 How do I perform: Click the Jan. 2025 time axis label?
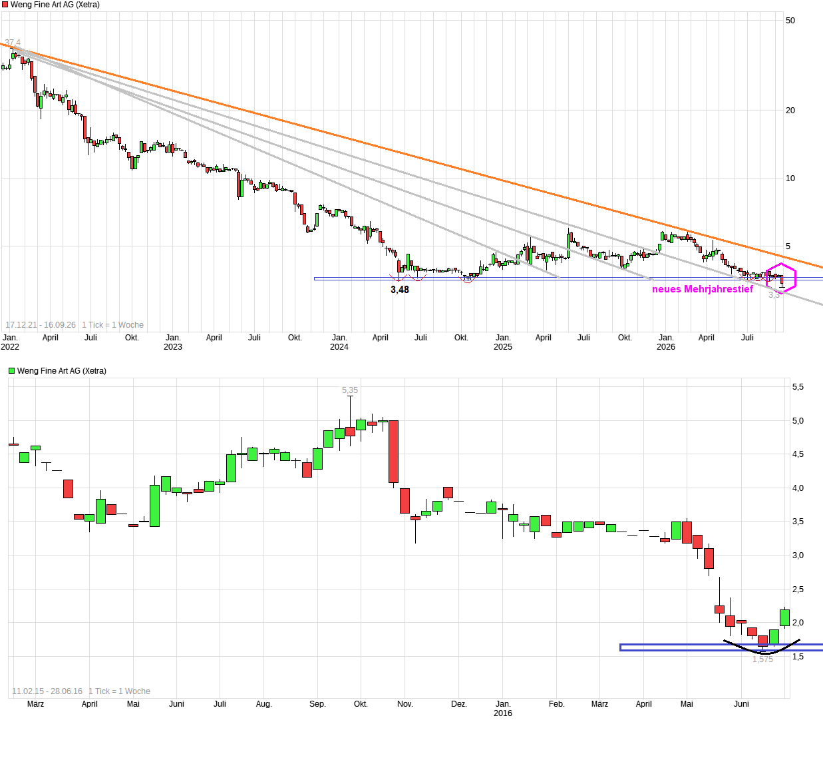[503, 342]
